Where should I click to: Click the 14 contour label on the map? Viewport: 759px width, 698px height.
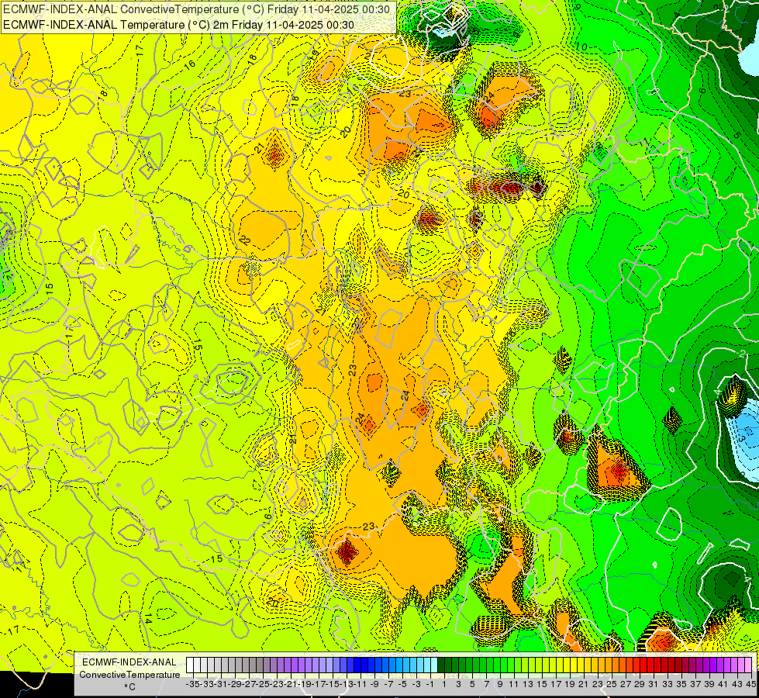(148, 619)
